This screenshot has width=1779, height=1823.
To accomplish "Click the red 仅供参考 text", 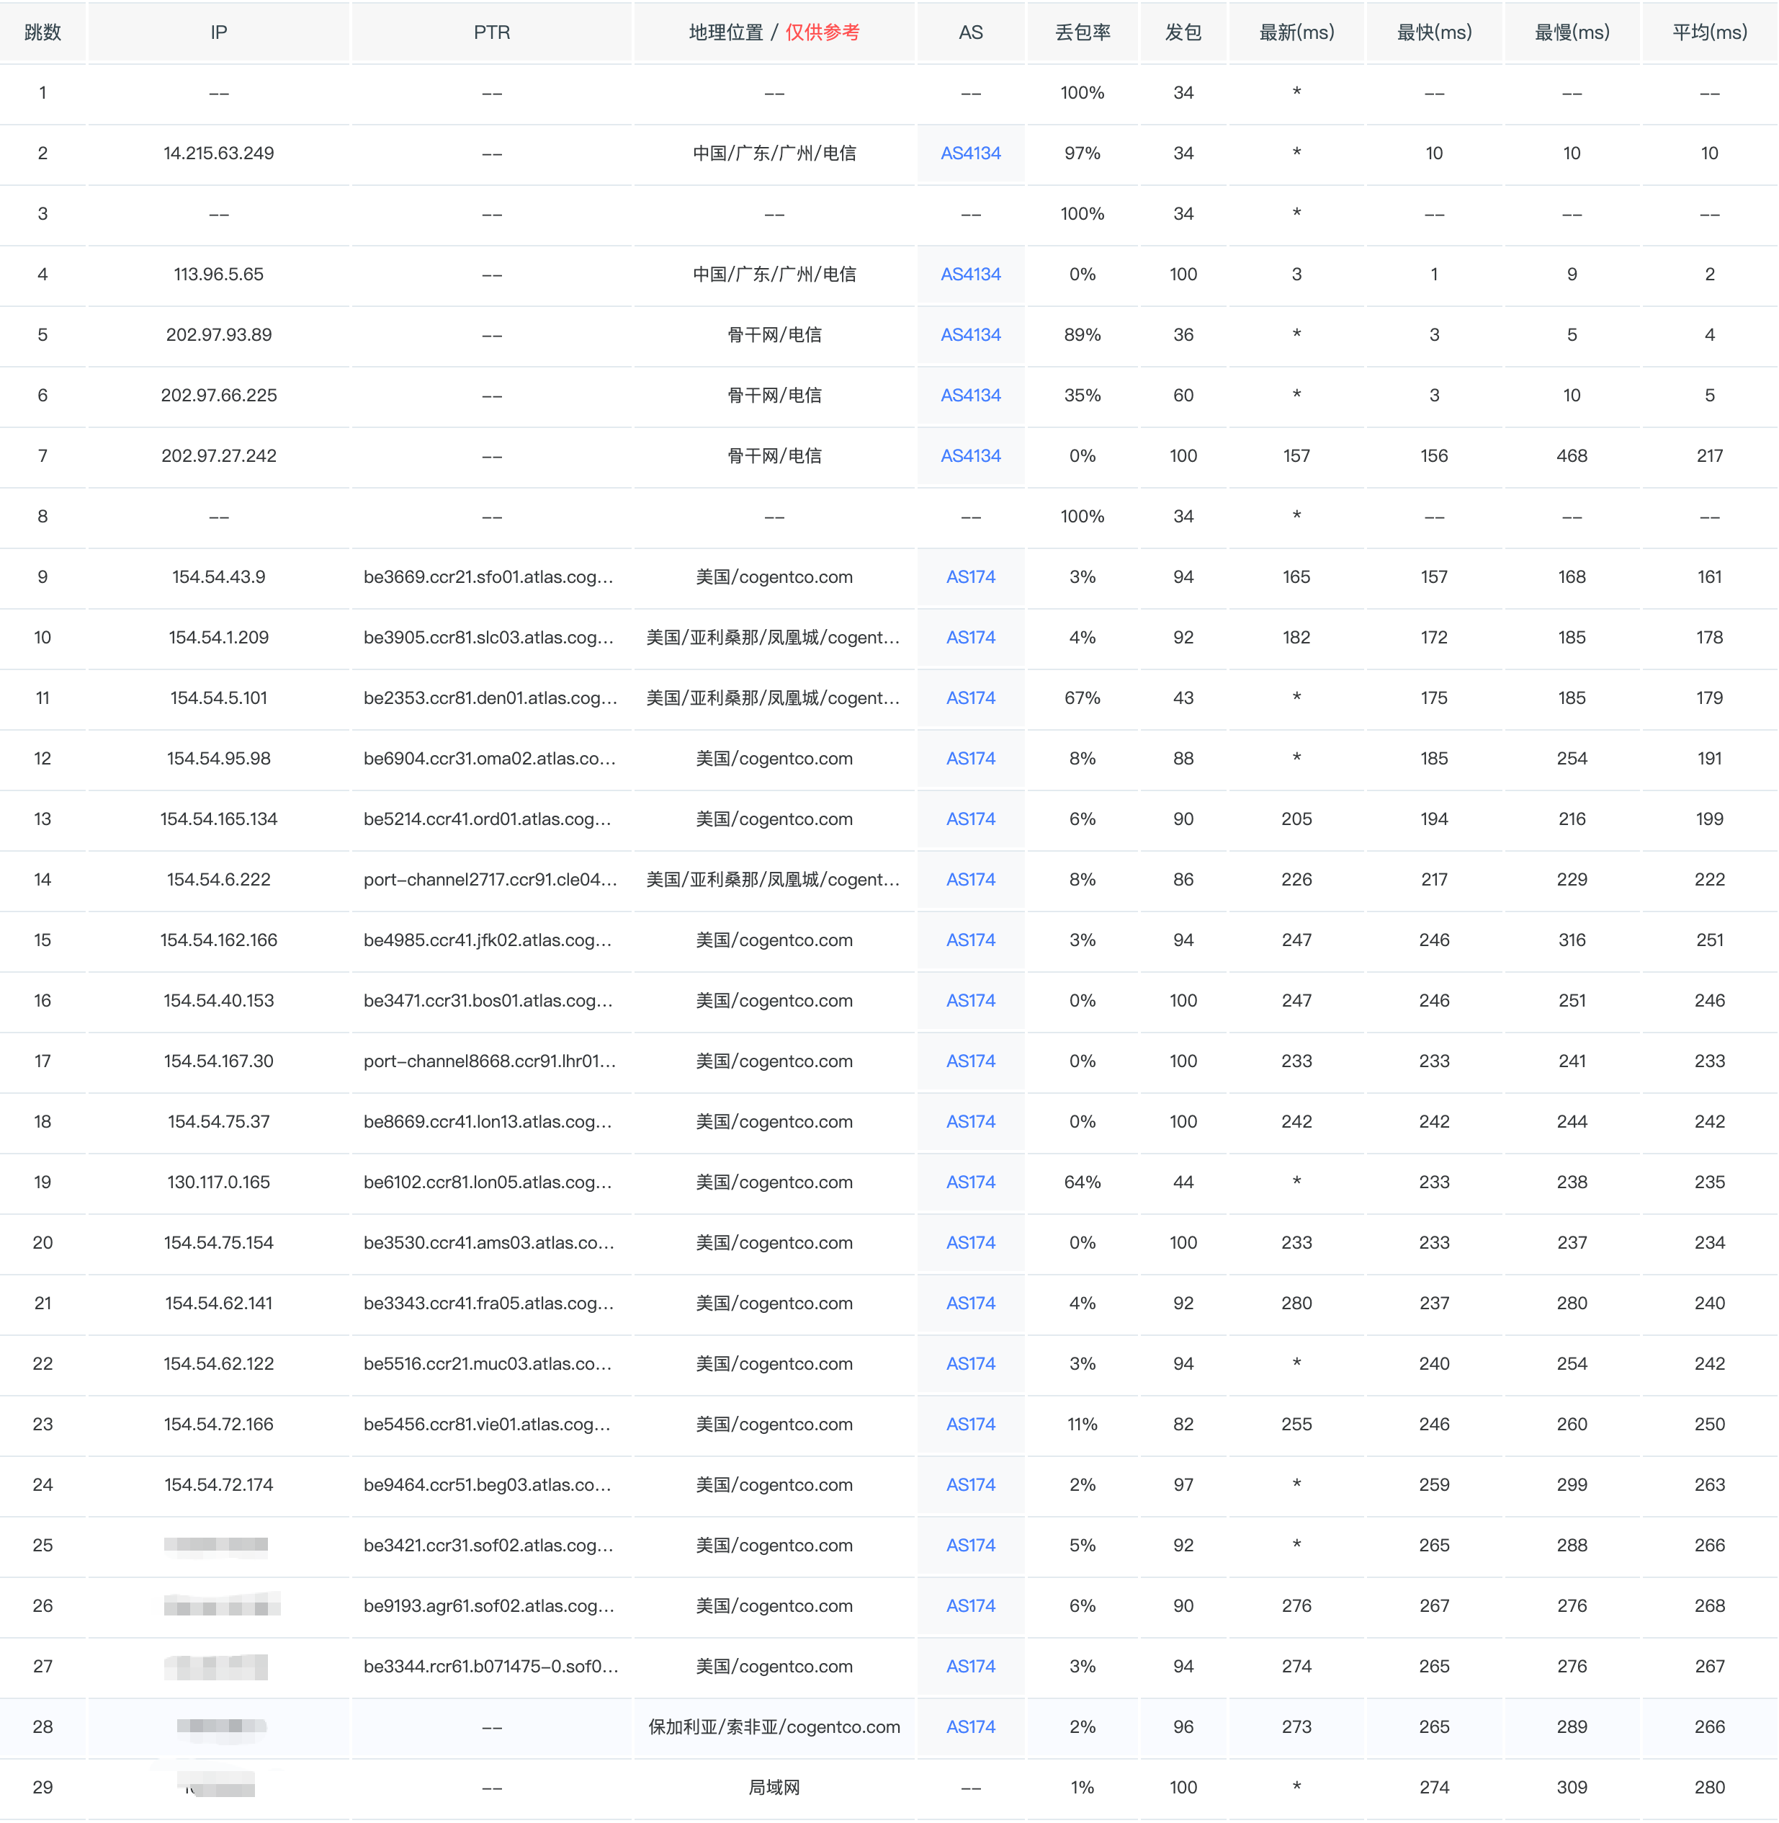I will (823, 32).
